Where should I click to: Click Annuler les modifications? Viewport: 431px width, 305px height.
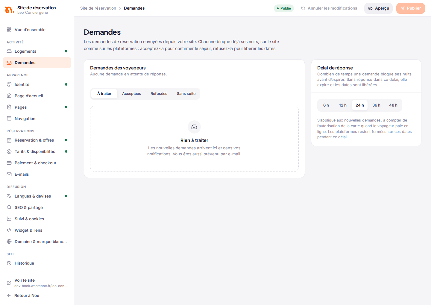(329, 8)
